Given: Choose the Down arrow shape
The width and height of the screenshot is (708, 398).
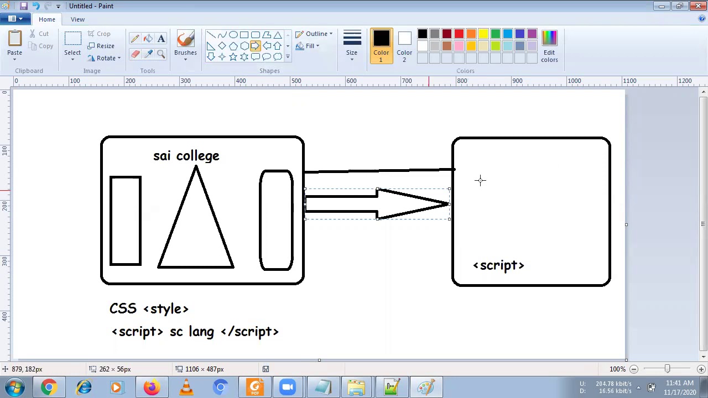Looking at the screenshot, I should [x=211, y=57].
